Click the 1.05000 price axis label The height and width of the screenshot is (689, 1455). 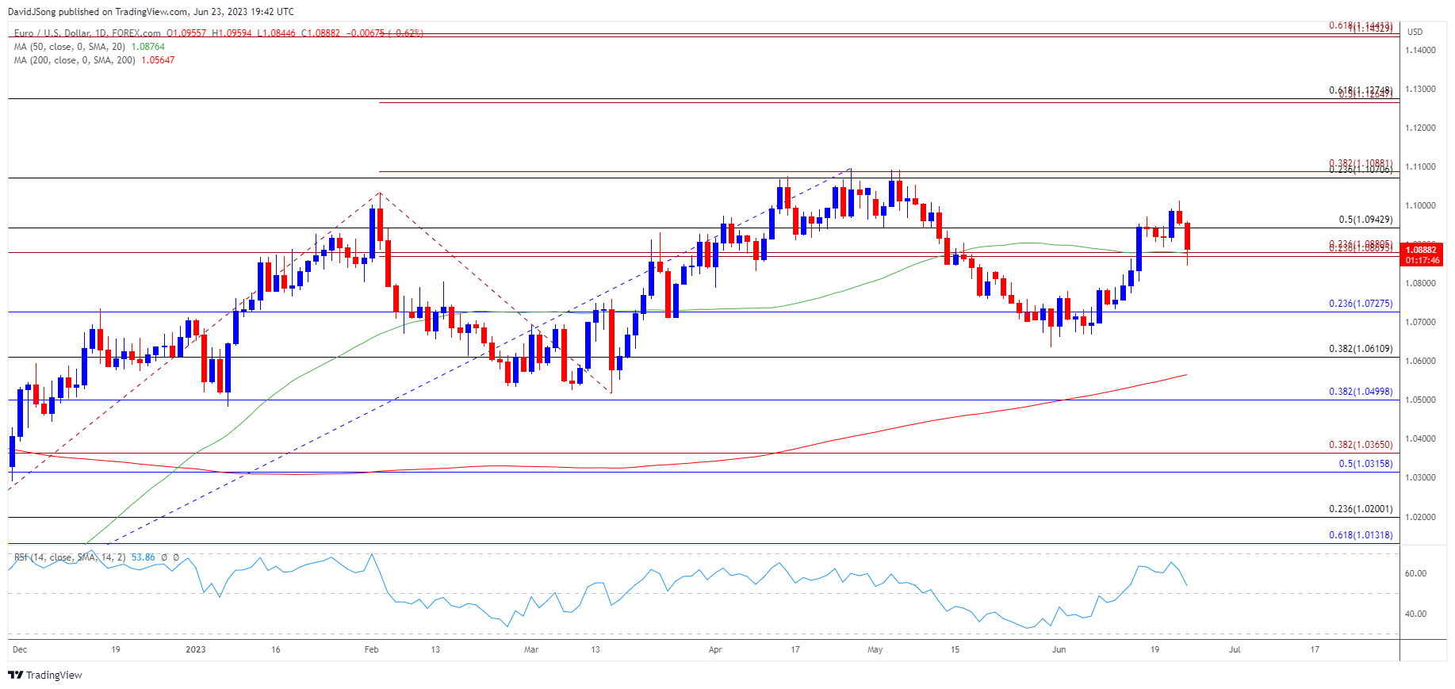pos(1420,400)
